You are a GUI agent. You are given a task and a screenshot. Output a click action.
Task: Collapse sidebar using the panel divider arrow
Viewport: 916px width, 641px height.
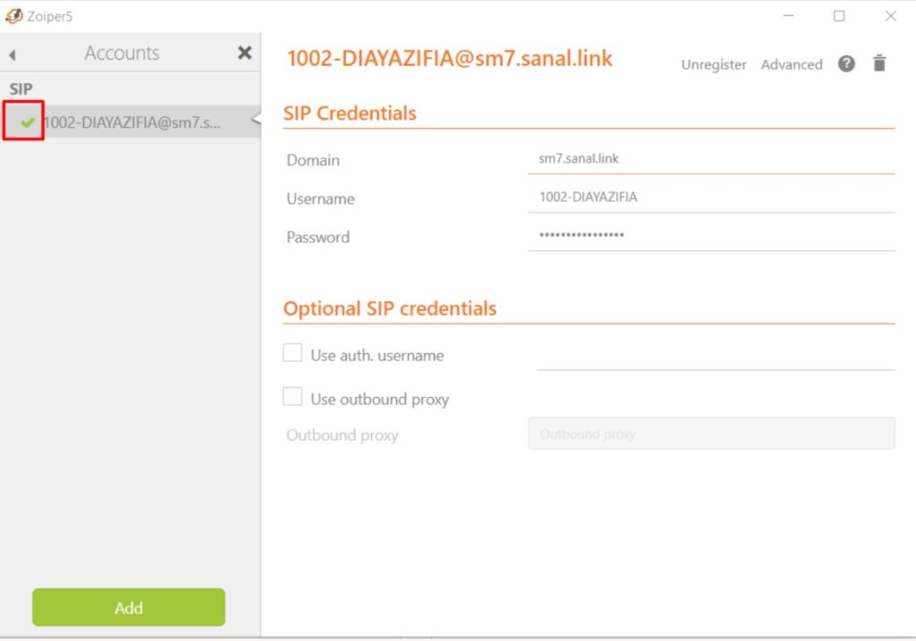pos(256,120)
